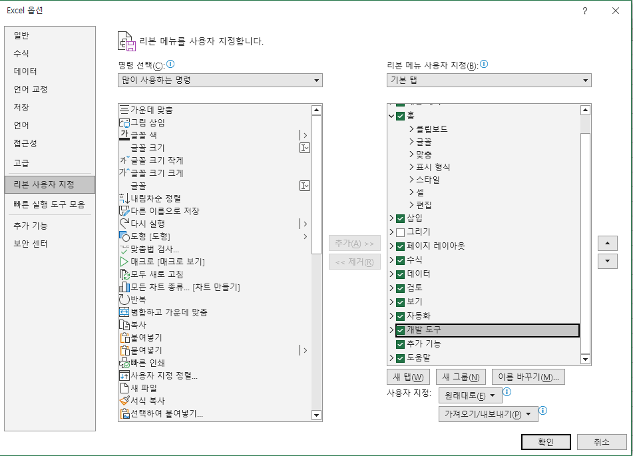Open the 언어 교정 options category

[50, 89]
